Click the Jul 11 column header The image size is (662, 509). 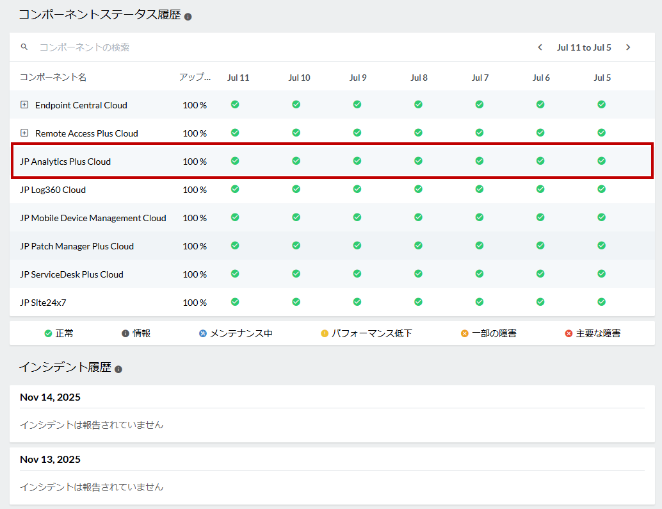[x=238, y=78]
